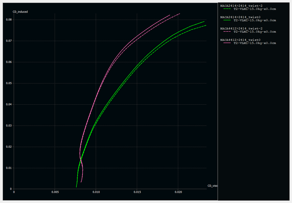This screenshot has height=203, width=292.
Task: Click the 0.015 tick on the x-axis
Action: (x=137, y=192)
